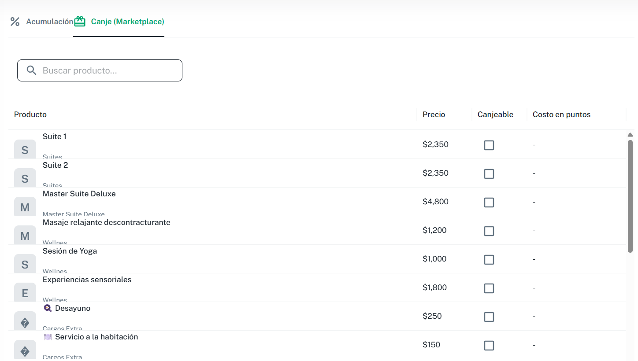The width and height of the screenshot is (638, 361).
Task: Check Canjeable for Sesión de Yoga
Action: tap(489, 260)
